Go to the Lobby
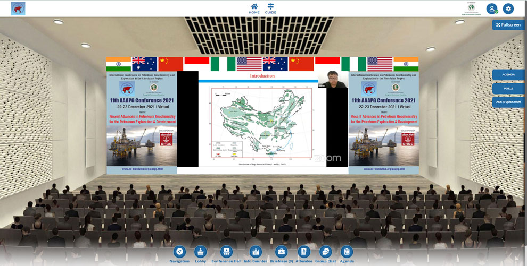This screenshot has width=527, height=266. [x=201, y=255]
